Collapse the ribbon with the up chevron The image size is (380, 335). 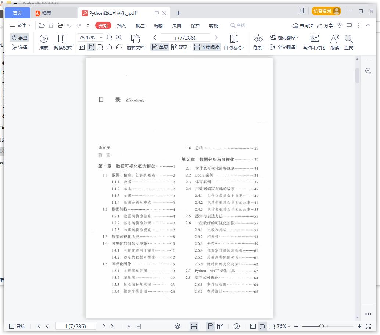tap(368, 25)
